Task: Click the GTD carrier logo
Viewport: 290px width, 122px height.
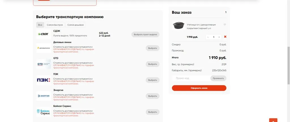Action: [44, 64]
